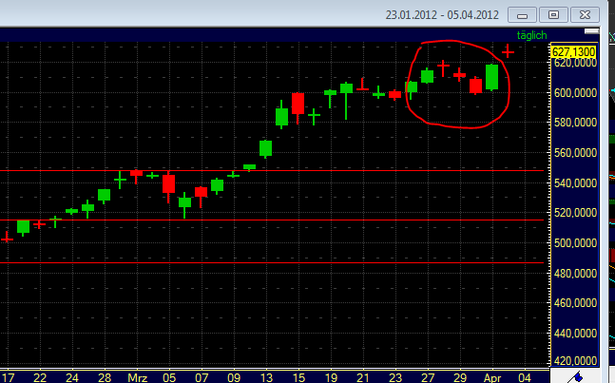Click the green 'täglich' interval label
Screen dimensions: 615x383
[x=531, y=35]
